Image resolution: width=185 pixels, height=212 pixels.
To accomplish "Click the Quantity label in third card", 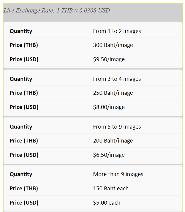I will pos(21,127).
